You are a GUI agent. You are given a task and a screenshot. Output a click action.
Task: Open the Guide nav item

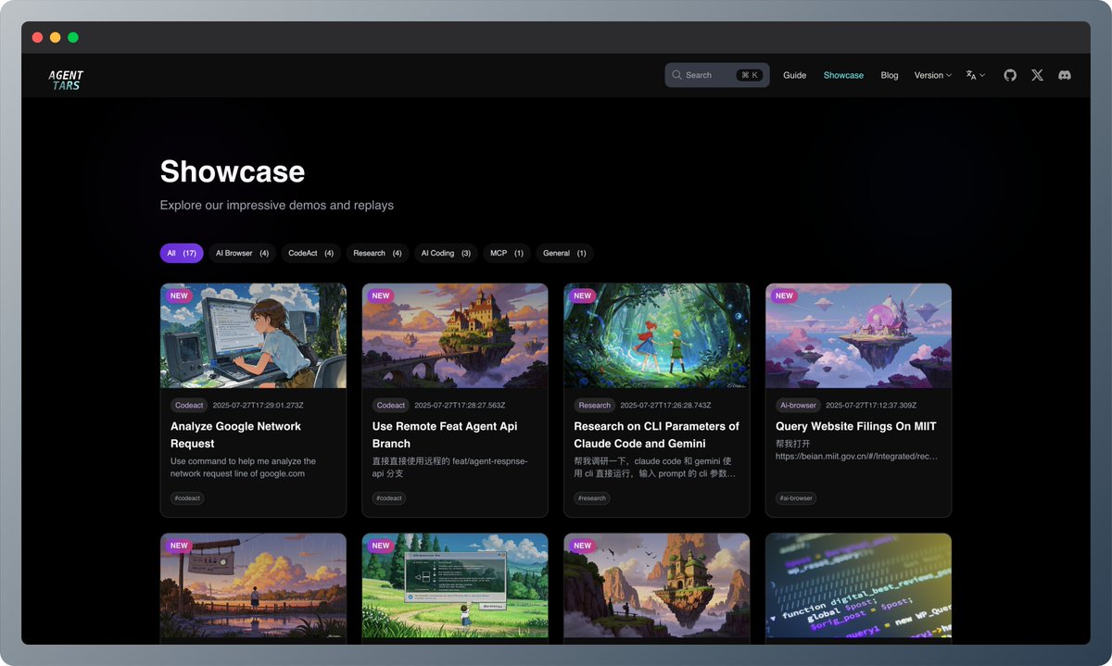(794, 75)
